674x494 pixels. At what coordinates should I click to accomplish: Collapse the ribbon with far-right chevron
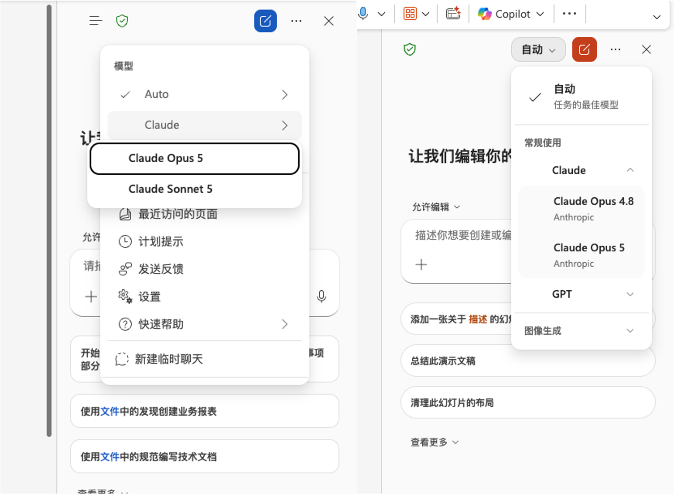pyautogui.click(x=657, y=17)
